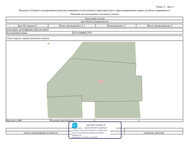
Task: Click the 'План (чертеж, схема) земельного участка' heading
Action: [28, 38]
